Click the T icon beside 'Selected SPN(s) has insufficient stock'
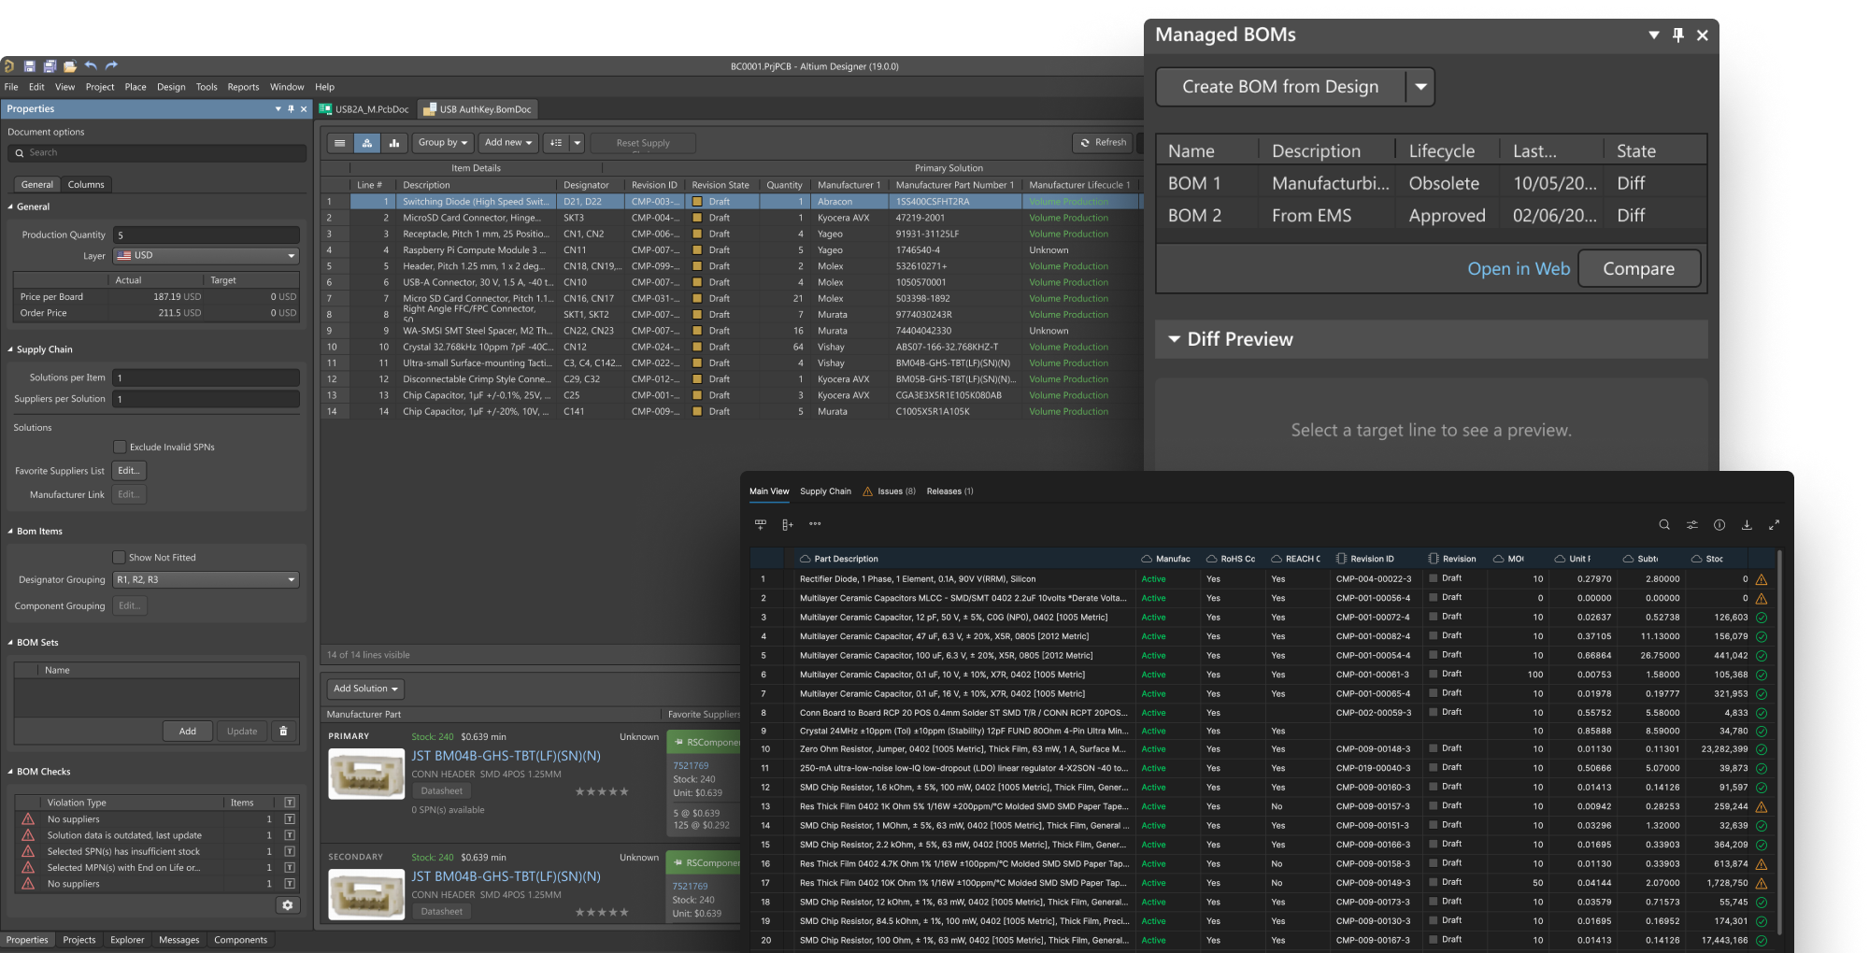 [x=290, y=851]
